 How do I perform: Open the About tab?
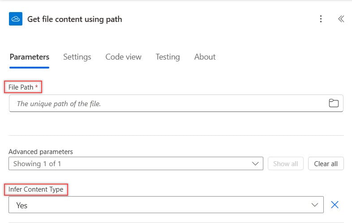click(205, 57)
